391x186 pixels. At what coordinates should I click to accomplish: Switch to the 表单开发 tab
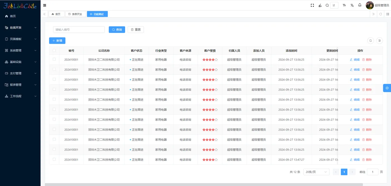76,14
